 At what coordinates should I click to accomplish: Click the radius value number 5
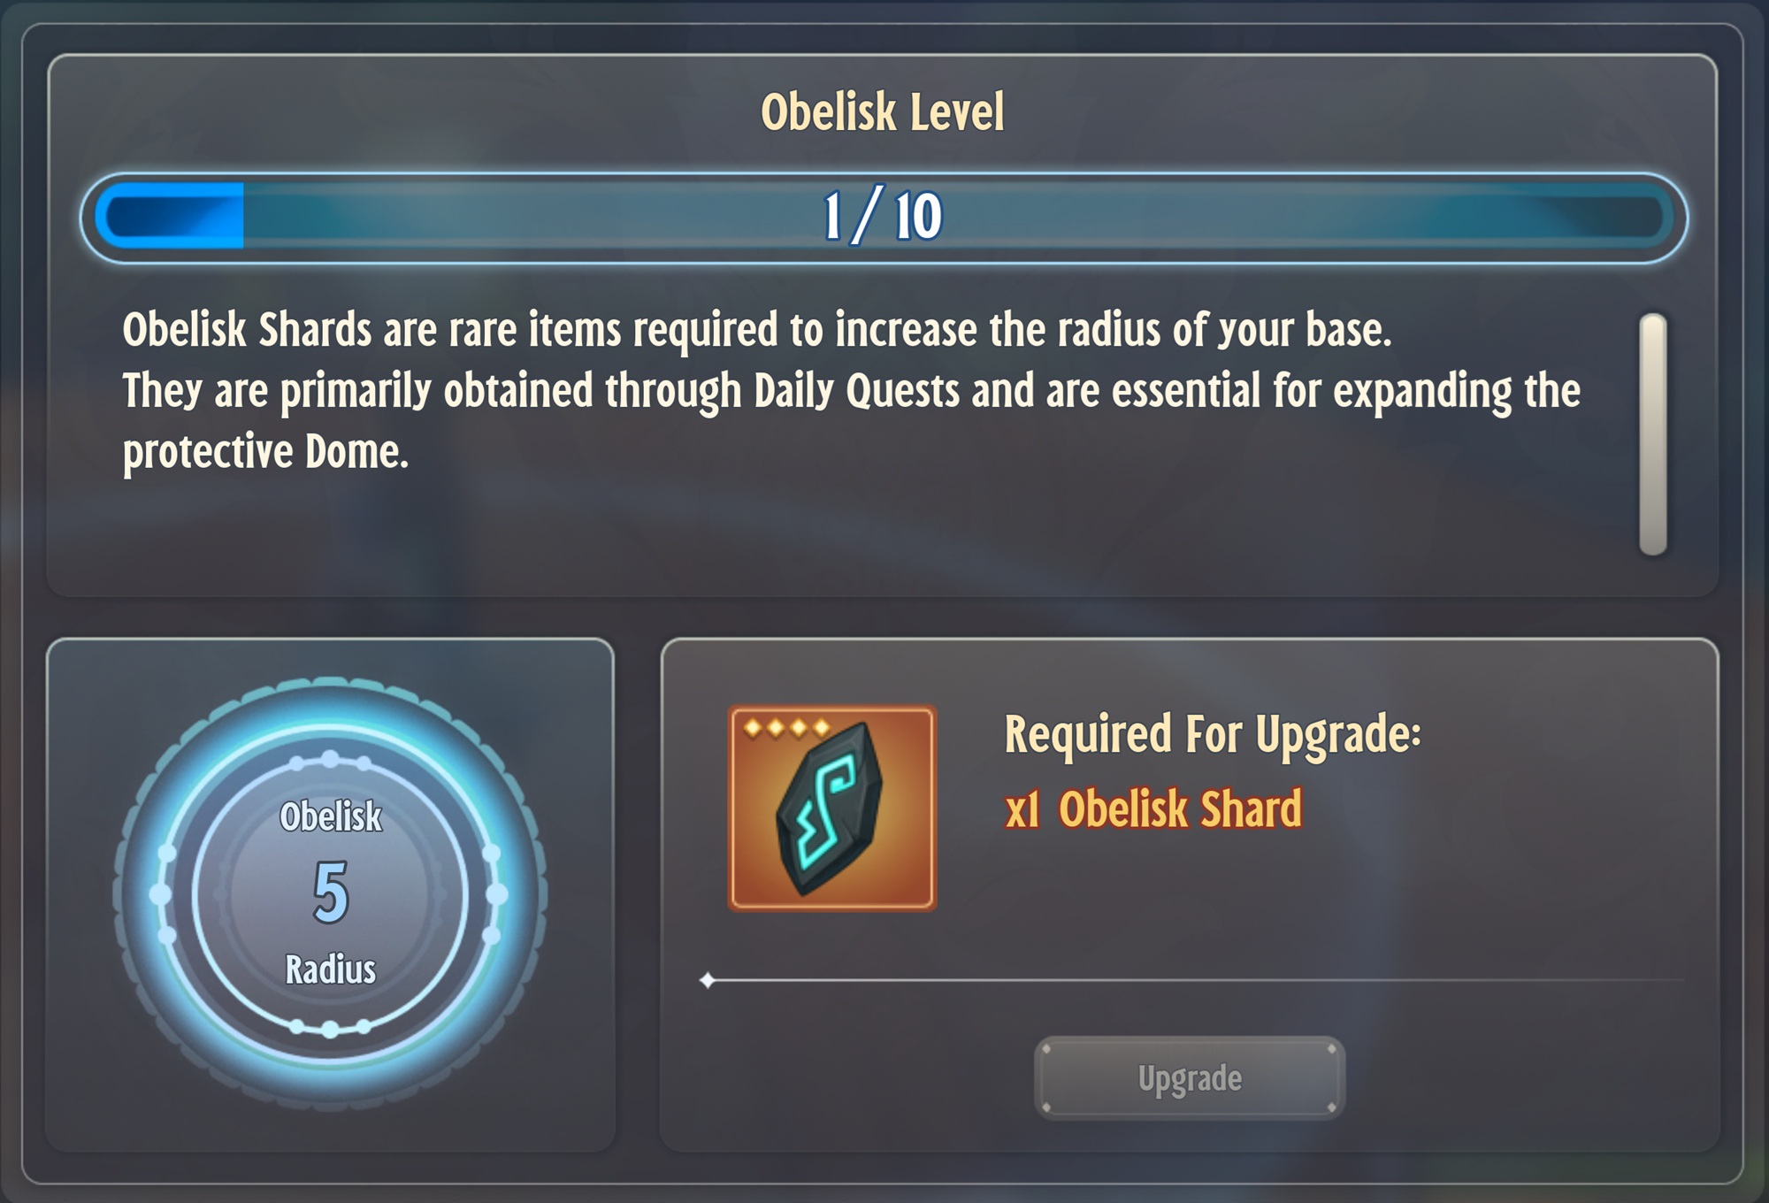pyautogui.click(x=331, y=893)
